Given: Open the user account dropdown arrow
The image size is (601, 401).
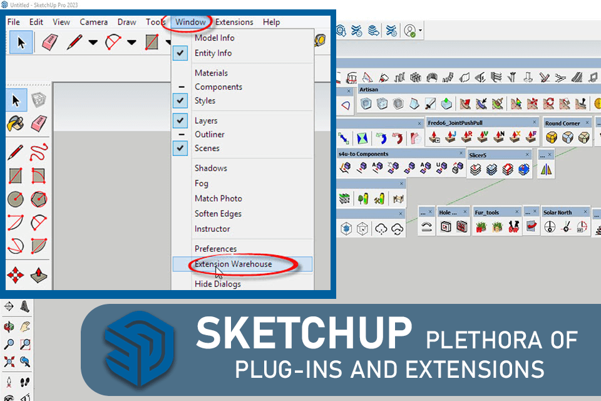Looking at the screenshot, I should click(421, 30).
